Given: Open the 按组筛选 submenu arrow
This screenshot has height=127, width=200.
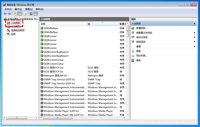Looking at the screenshot, I should 195,42.
